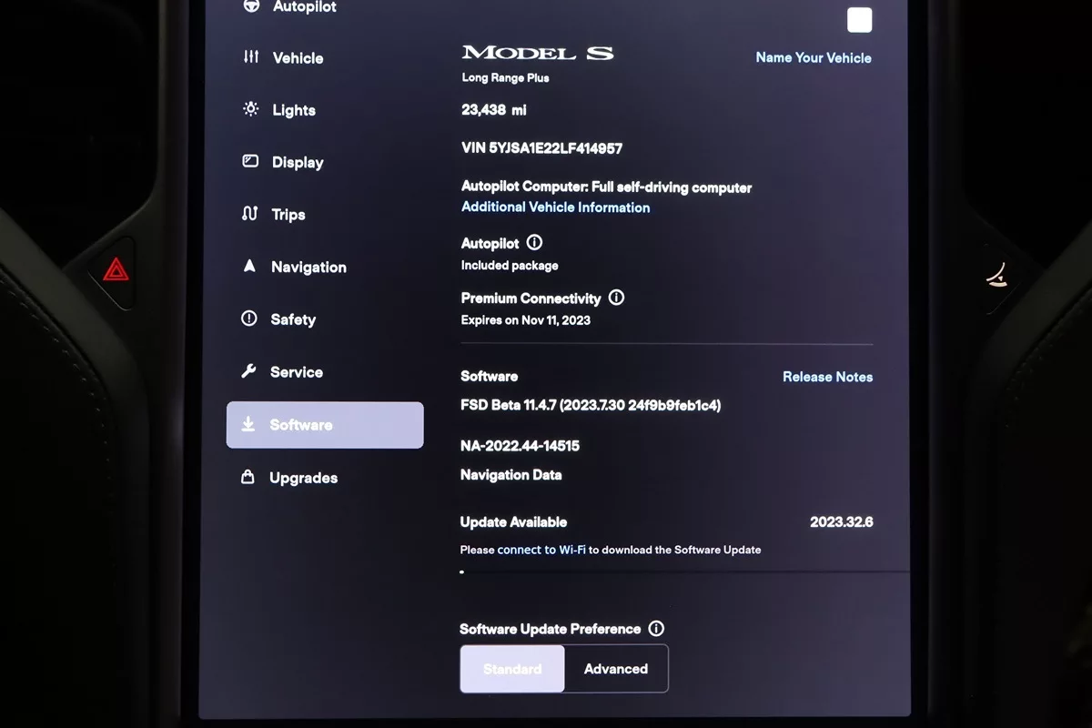Click the Lights sun icon in sidebar

[250, 109]
